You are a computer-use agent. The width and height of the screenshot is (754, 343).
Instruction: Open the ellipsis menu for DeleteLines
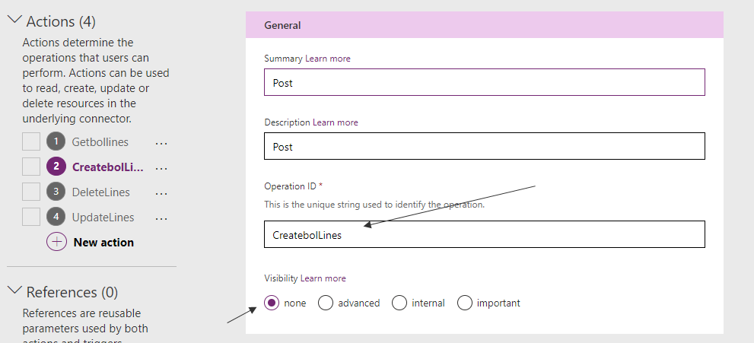coord(161,192)
